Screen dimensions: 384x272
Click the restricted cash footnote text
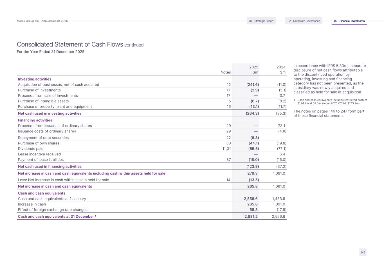pyautogui.click(x=332, y=102)
